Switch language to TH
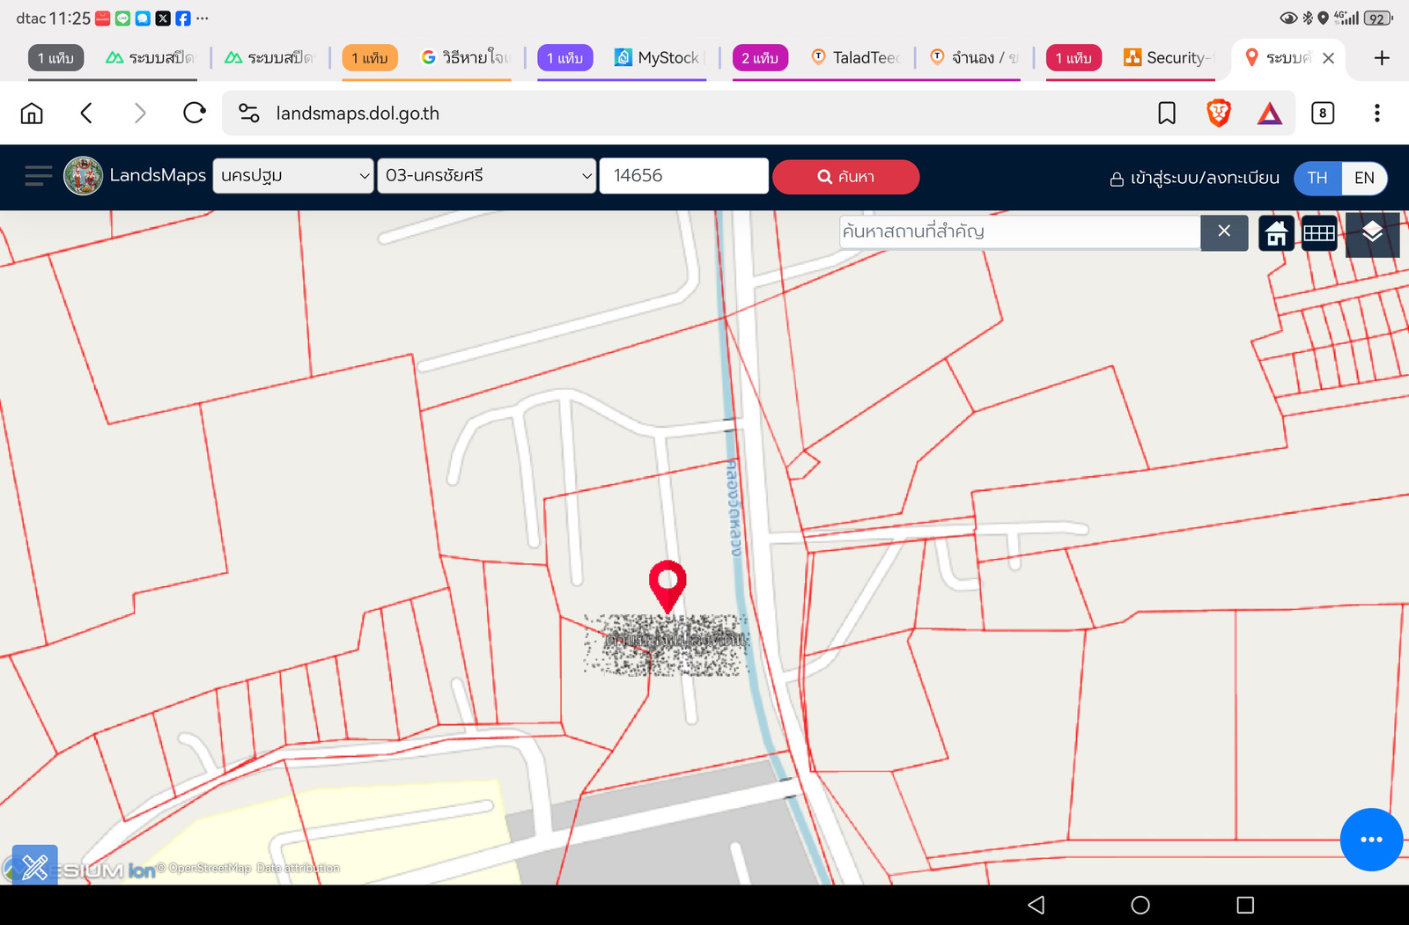 pyautogui.click(x=1317, y=178)
